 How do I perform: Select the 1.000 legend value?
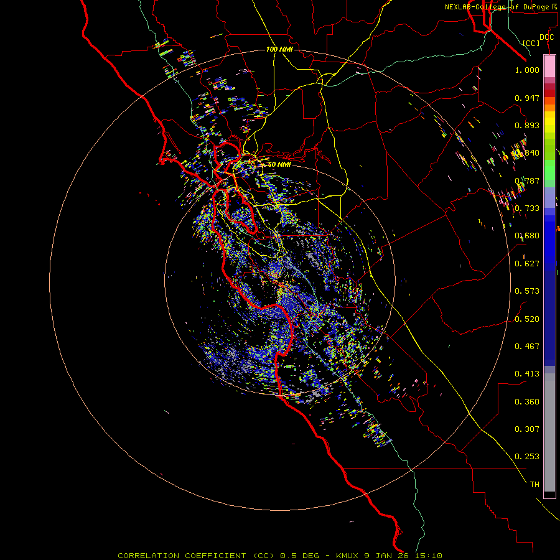(527, 70)
